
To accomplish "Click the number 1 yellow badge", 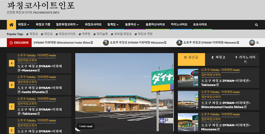I will [12, 107].
